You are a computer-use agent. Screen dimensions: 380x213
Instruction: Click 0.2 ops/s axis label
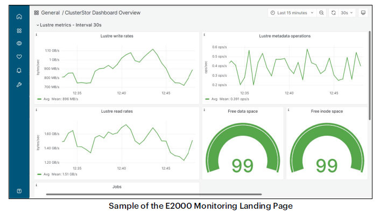(220, 85)
